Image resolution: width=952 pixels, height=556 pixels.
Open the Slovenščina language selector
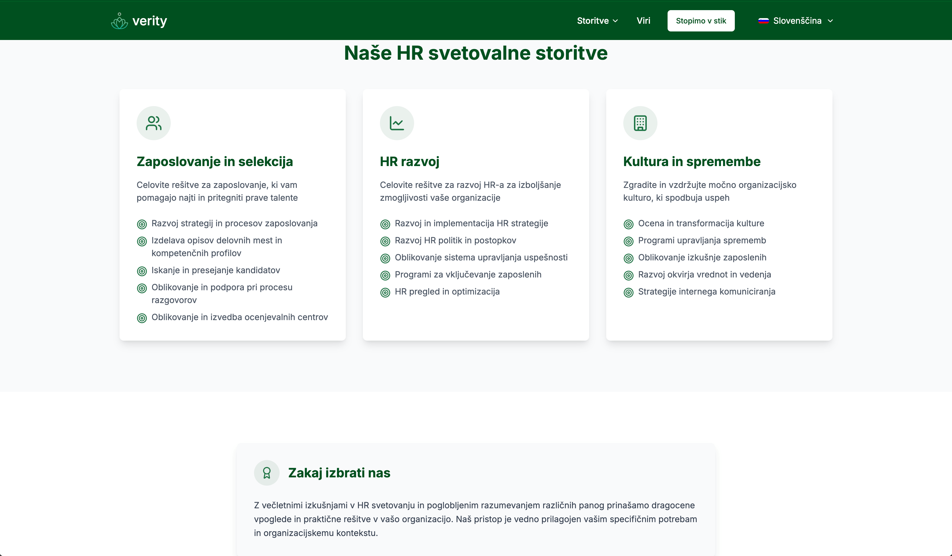point(795,21)
